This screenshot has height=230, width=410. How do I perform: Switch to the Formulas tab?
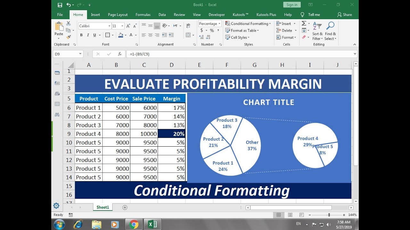tap(143, 15)
